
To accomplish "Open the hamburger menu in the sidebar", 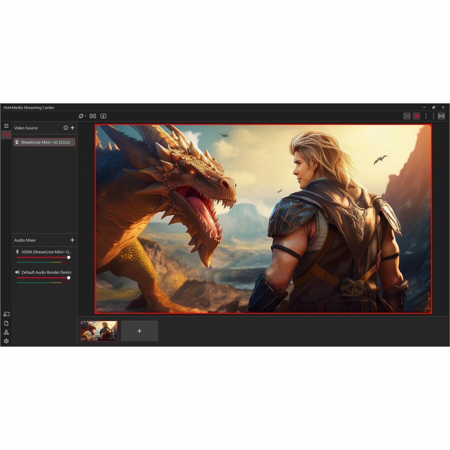I will [6, 126].
